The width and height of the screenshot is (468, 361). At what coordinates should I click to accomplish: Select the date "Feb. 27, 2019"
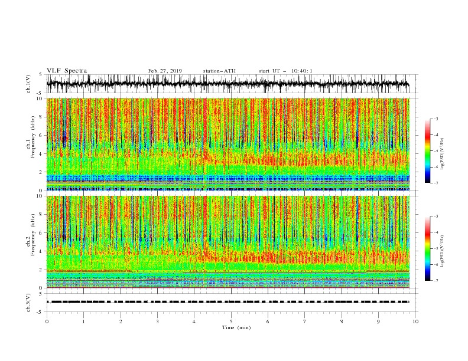165,71
